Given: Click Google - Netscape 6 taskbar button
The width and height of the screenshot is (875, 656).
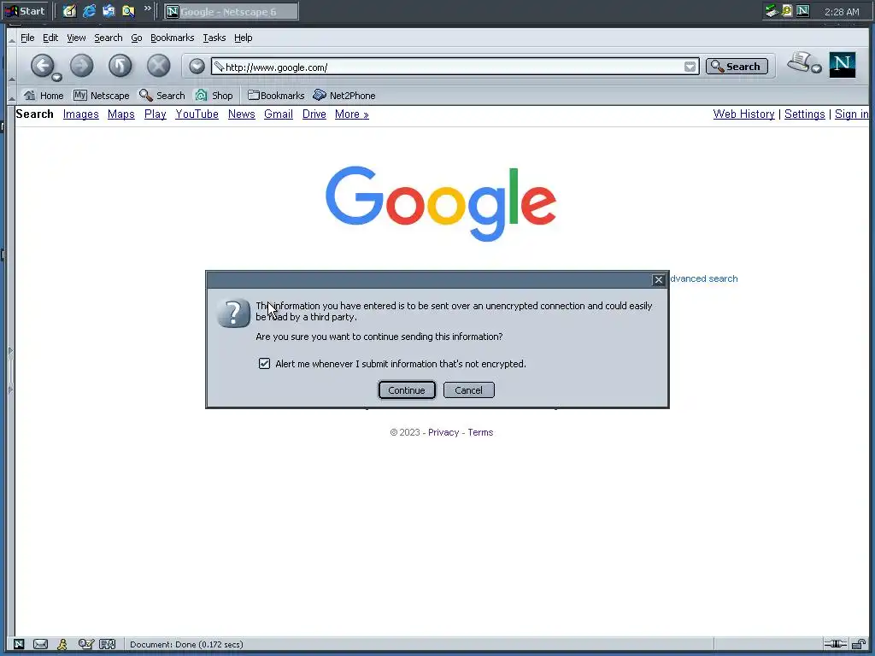Looking at the screenshot, I should 231,11.
